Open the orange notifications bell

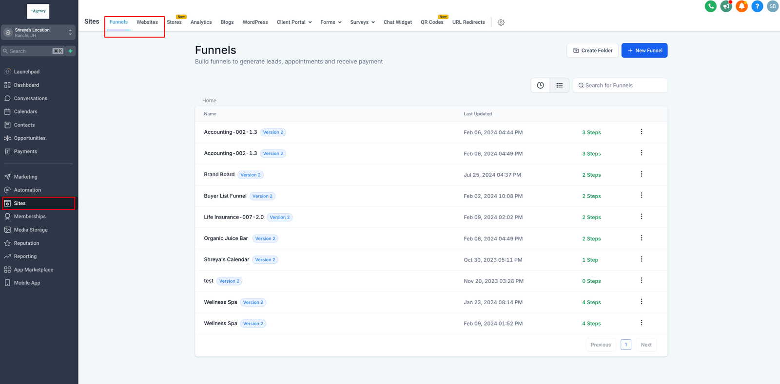click(741, 6)
